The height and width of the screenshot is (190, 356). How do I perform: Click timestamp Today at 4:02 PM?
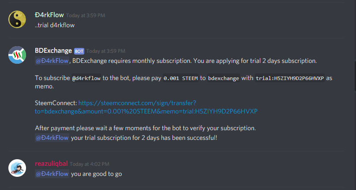(90, 164)
